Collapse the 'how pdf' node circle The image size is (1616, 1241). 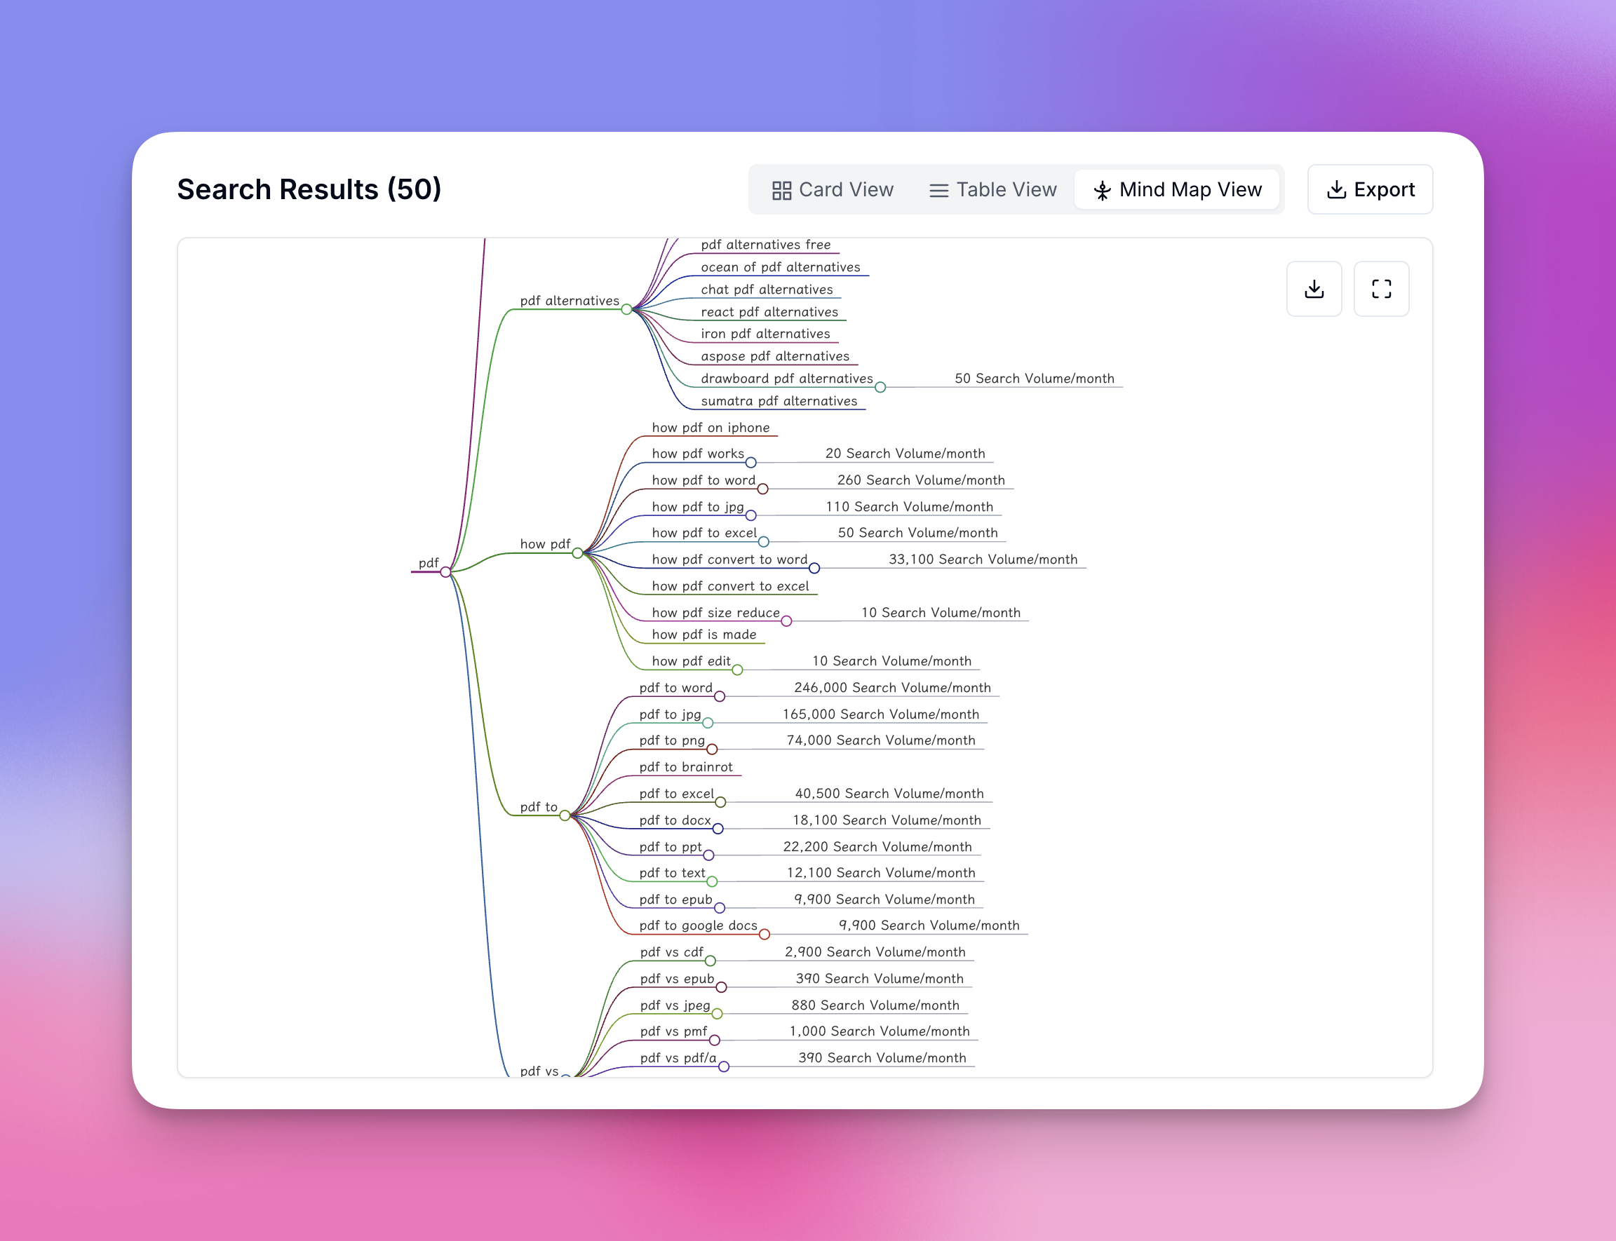point(577,553)
